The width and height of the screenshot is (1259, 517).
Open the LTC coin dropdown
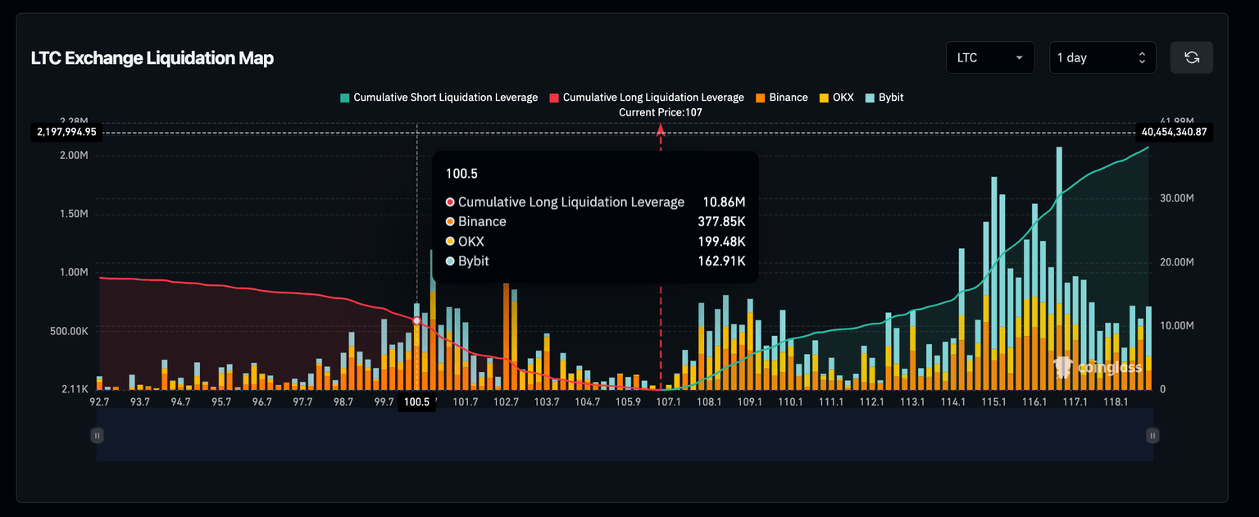tap(990, 57)
